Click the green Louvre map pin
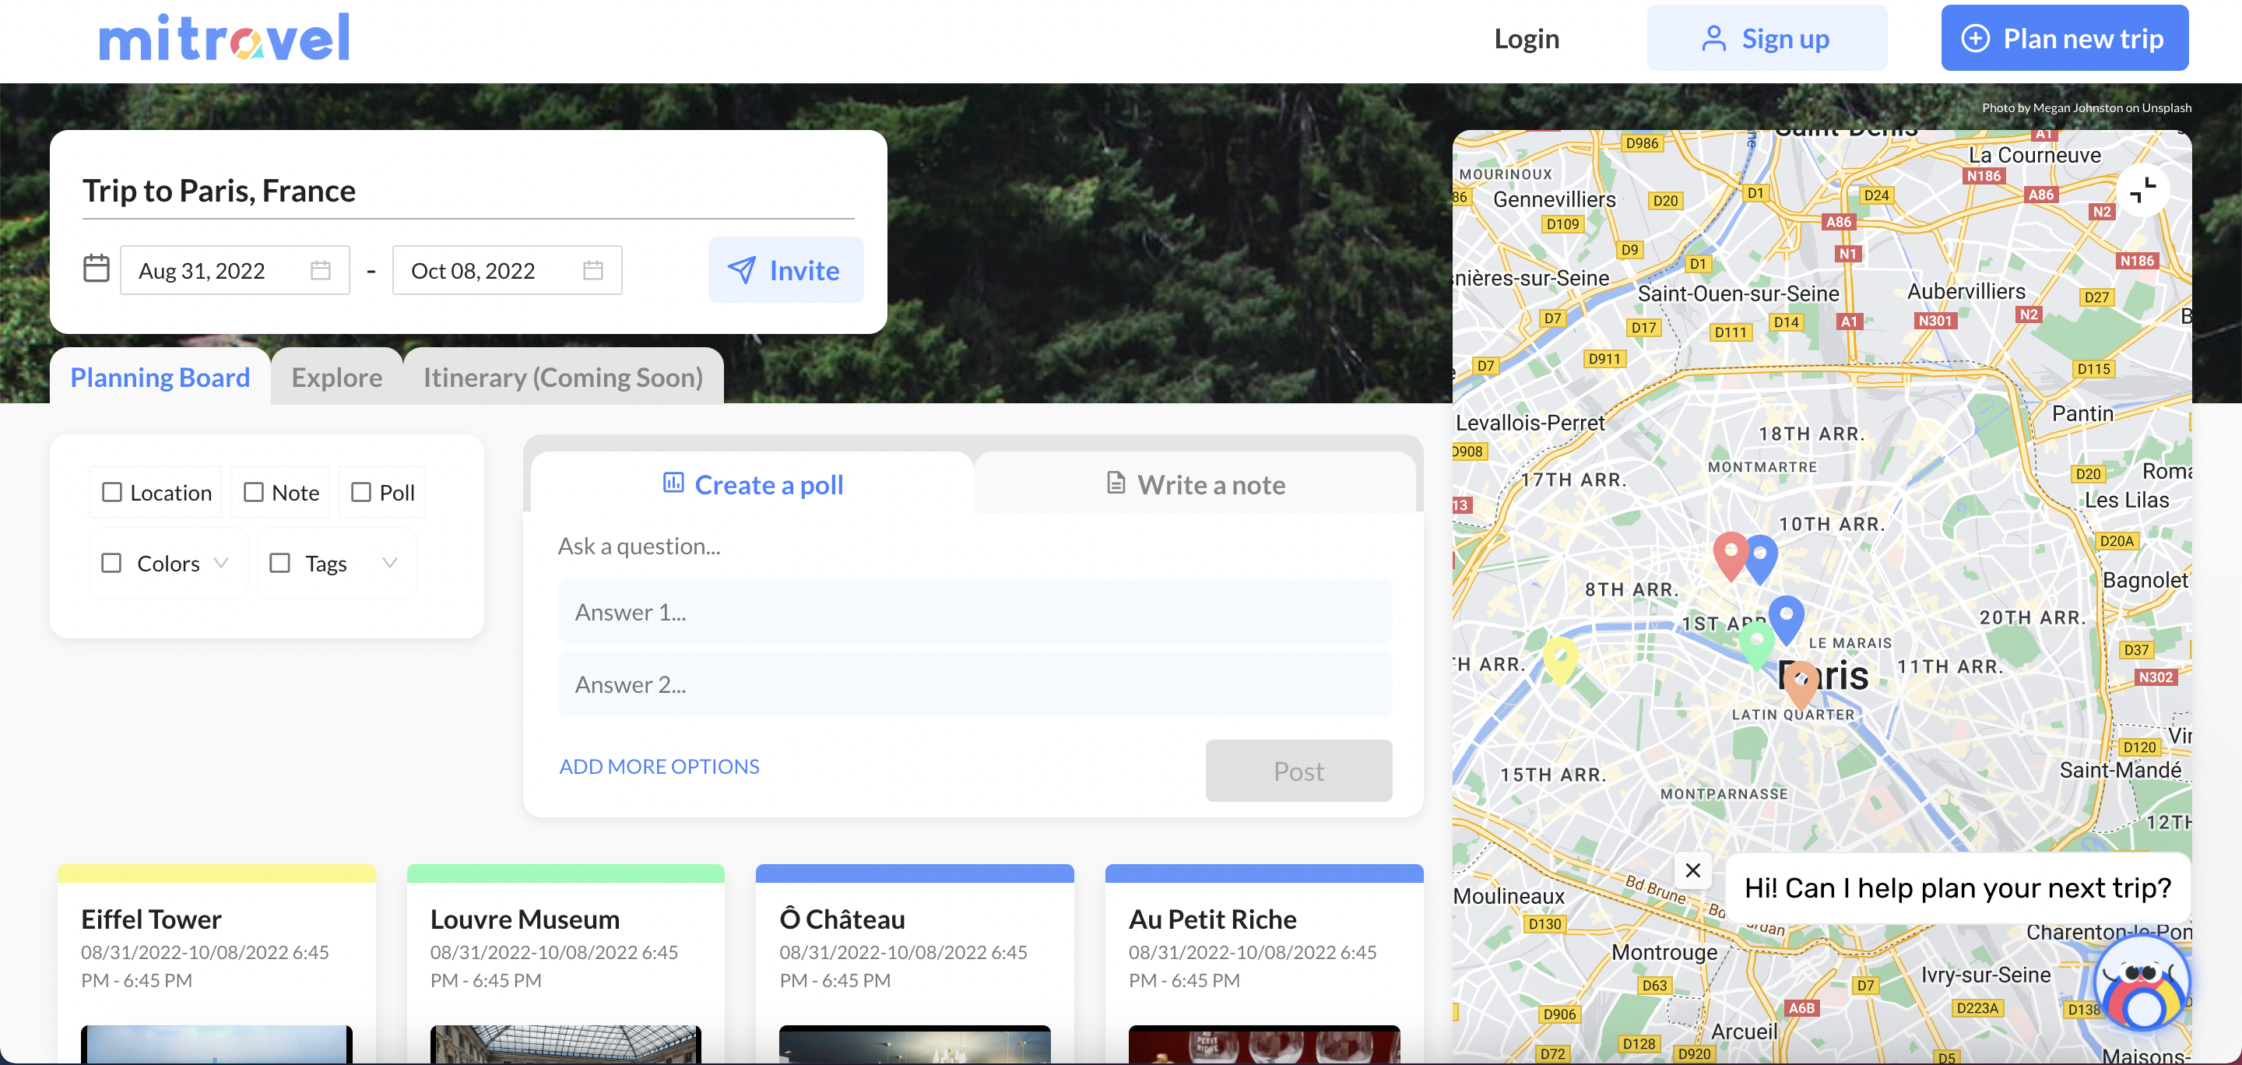This screenshot has width=2242, height=1065. 1755,644
